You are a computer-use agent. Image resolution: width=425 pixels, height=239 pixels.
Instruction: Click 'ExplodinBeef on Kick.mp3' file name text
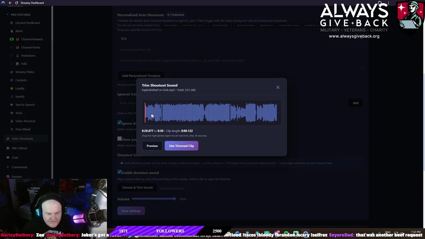coord(158,90)
